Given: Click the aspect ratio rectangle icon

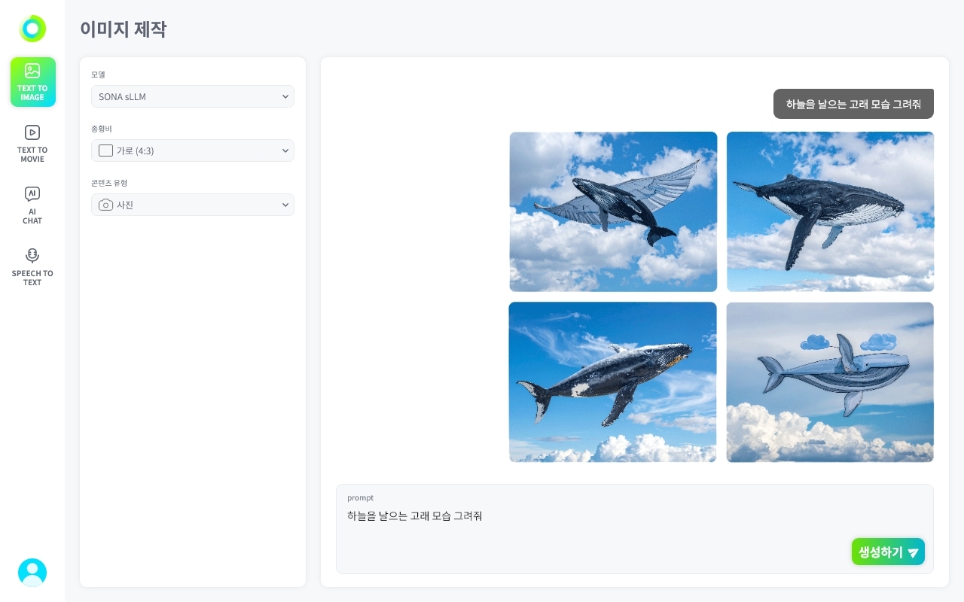Looking at the screenshot, I should 106,150.
